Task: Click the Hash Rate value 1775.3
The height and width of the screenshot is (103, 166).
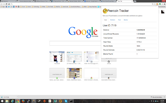Action: [x=139, y=42]
